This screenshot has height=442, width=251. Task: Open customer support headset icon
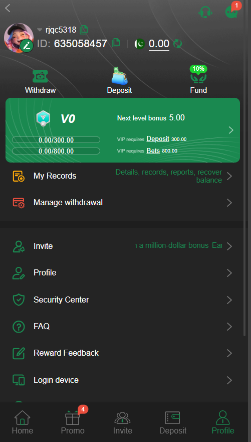click(x=205, y=12)
